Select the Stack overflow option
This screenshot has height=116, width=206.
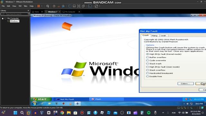click(156, 70)
